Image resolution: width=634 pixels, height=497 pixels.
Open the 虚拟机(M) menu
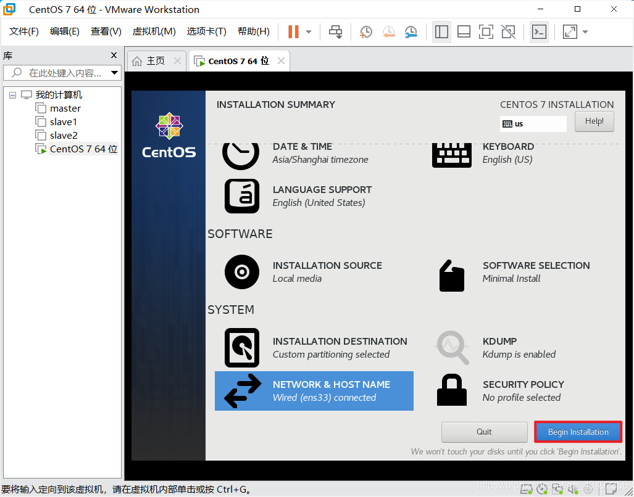(154, 31)
